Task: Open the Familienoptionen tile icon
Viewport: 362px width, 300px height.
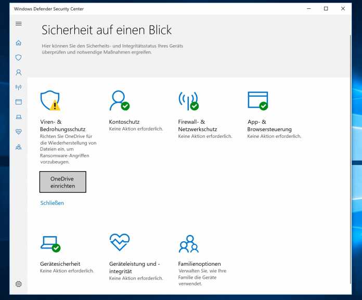Action: click(188, 243)
